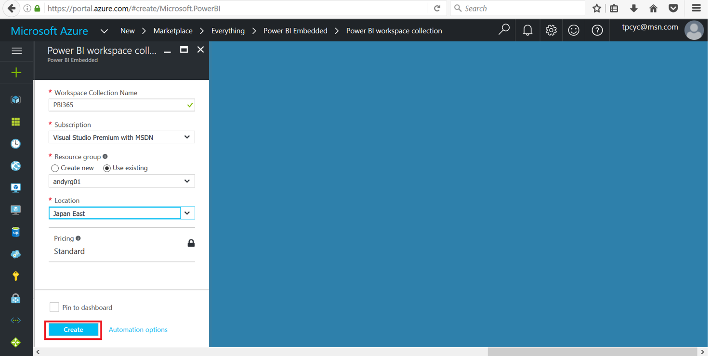This screenshot has height=361, width=711.
Task: Click the browser back arrow button
Action: click(x=12, y=8)
